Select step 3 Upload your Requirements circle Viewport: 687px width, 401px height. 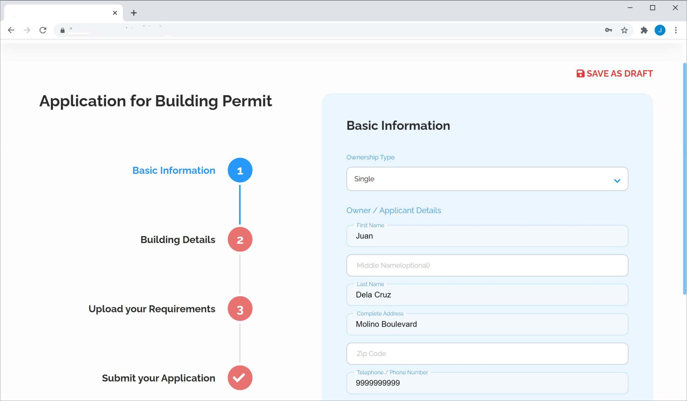click(240, 308)
